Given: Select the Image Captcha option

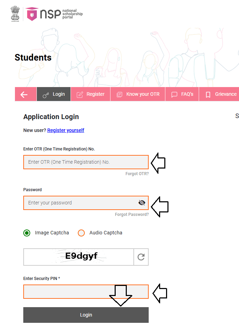Looking at the screenshot, I should (27, 233).
